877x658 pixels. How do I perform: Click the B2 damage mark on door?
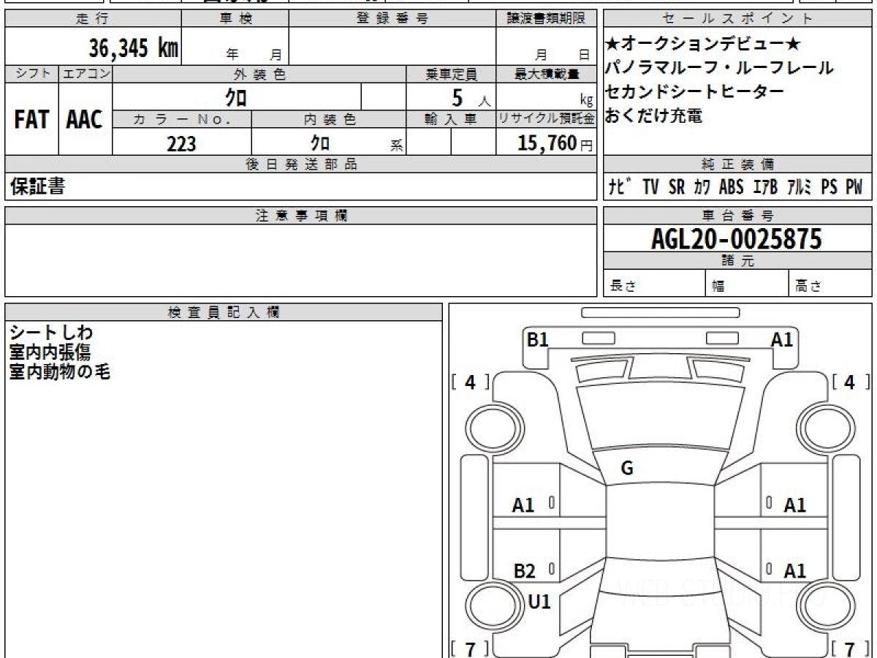tap(524, 571)
